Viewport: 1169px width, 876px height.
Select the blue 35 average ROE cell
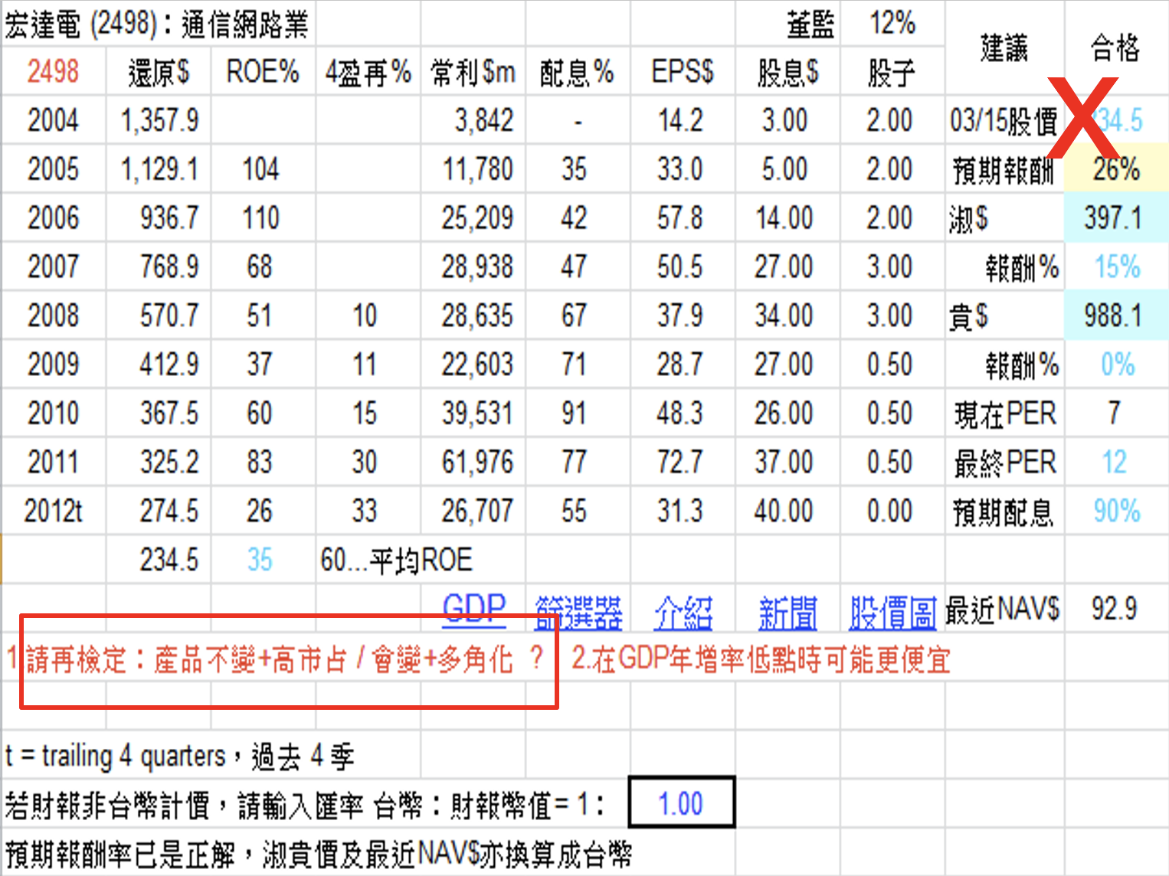click(x=260, y=560)
